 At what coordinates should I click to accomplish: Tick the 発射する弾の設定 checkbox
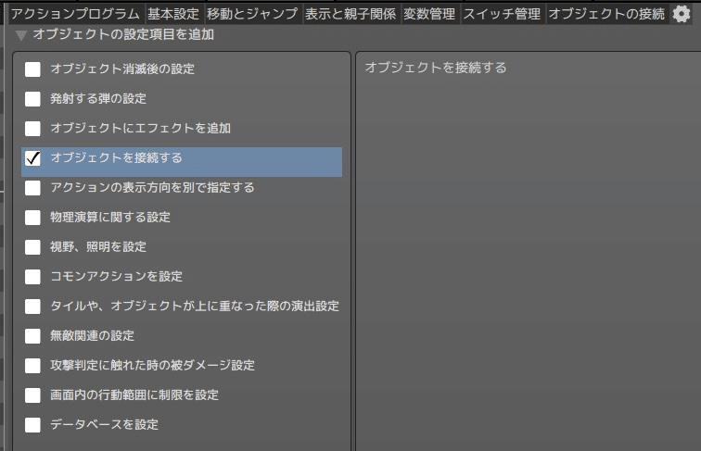[x=32, y=99]
